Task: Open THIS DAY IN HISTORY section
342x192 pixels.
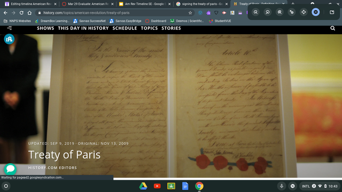Action: [83, 28]
